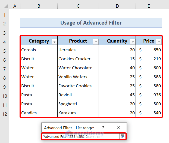Click the Usage of Advanced Filter title cell
The width and height of the screenshot is (169, 143).
click(x=91, y=23)
